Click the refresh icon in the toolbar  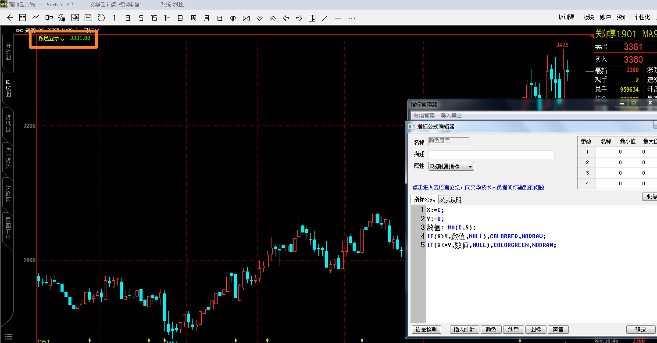tap(101, 18)
